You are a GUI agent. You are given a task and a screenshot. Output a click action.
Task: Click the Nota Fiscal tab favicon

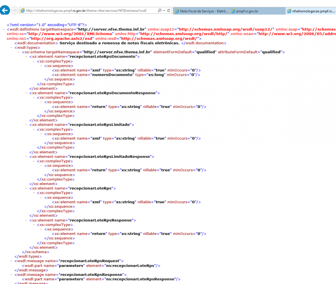point(177,11)
